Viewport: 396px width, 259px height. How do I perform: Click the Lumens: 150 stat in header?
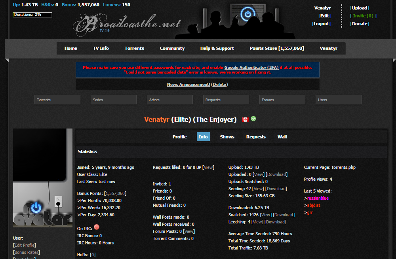(117, 5)
